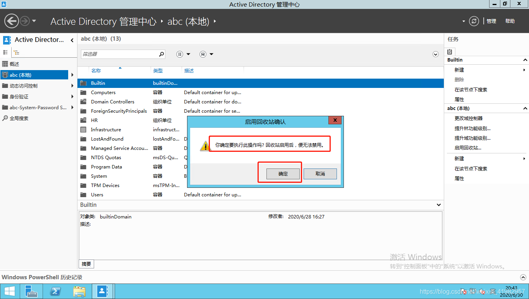529x299 pixels.
Task: Click the Infrastructure object icon
Action: point(83,130)
